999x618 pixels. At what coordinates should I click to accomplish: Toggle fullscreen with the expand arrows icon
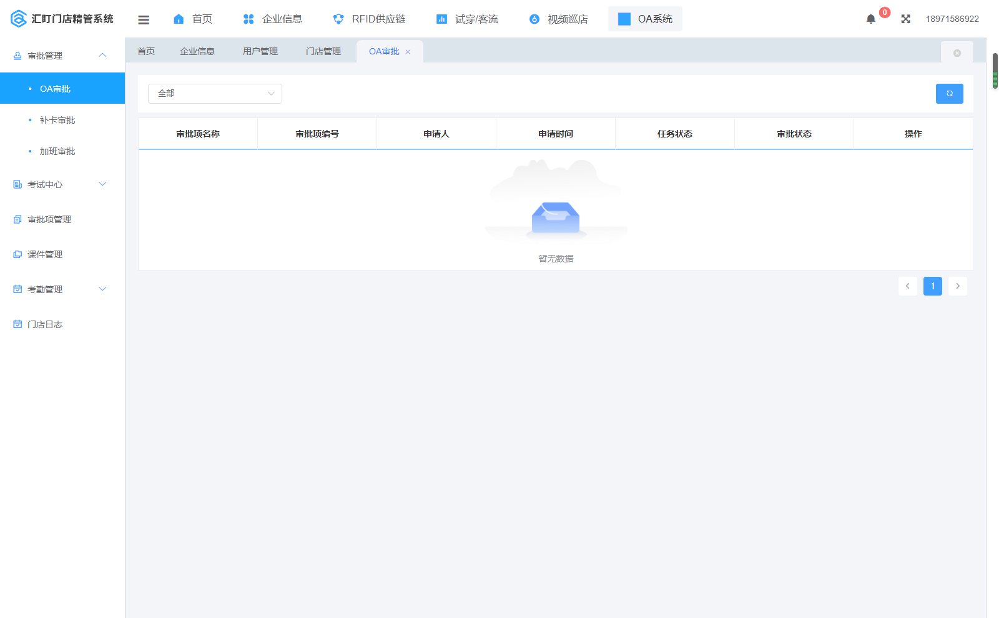906,19
